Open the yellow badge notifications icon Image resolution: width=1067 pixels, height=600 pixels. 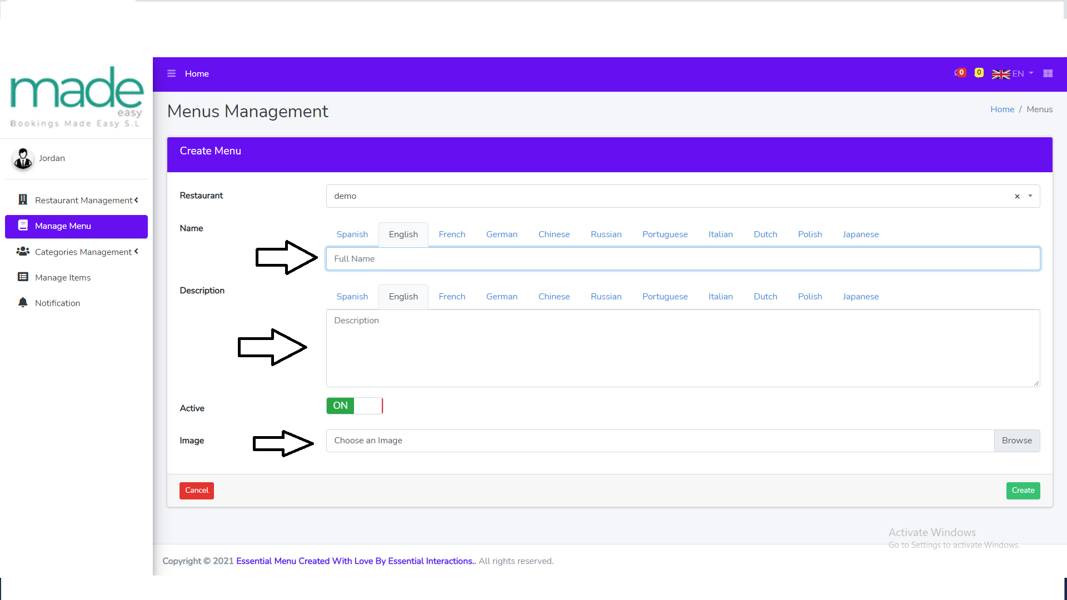coord(979,73)
